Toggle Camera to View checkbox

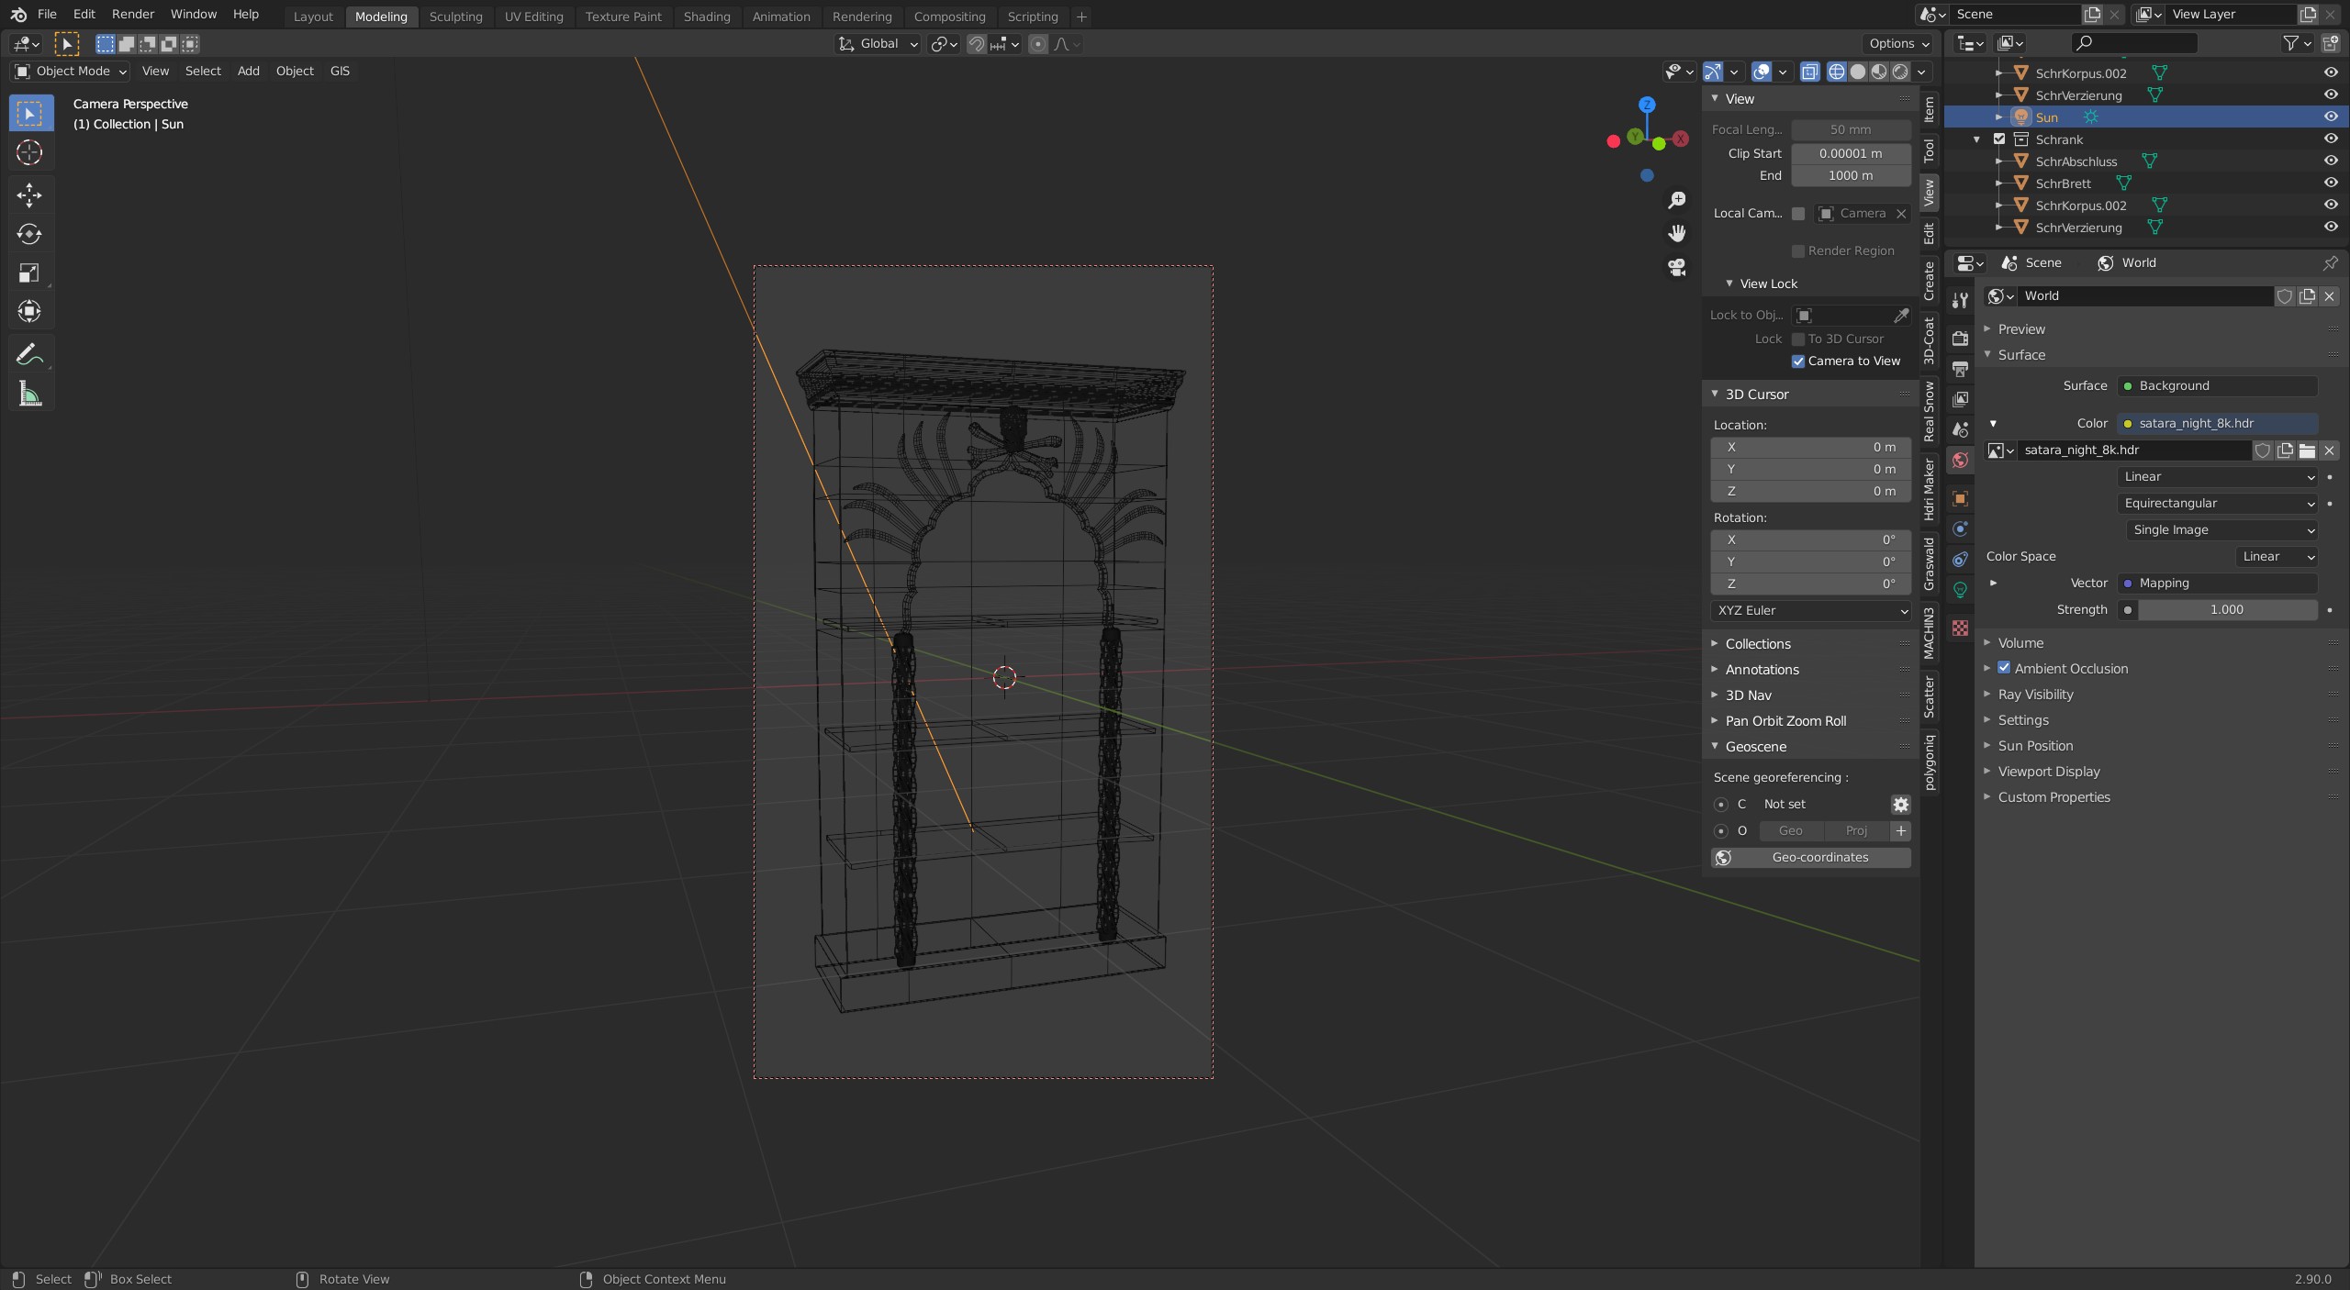pos(1798,361)
